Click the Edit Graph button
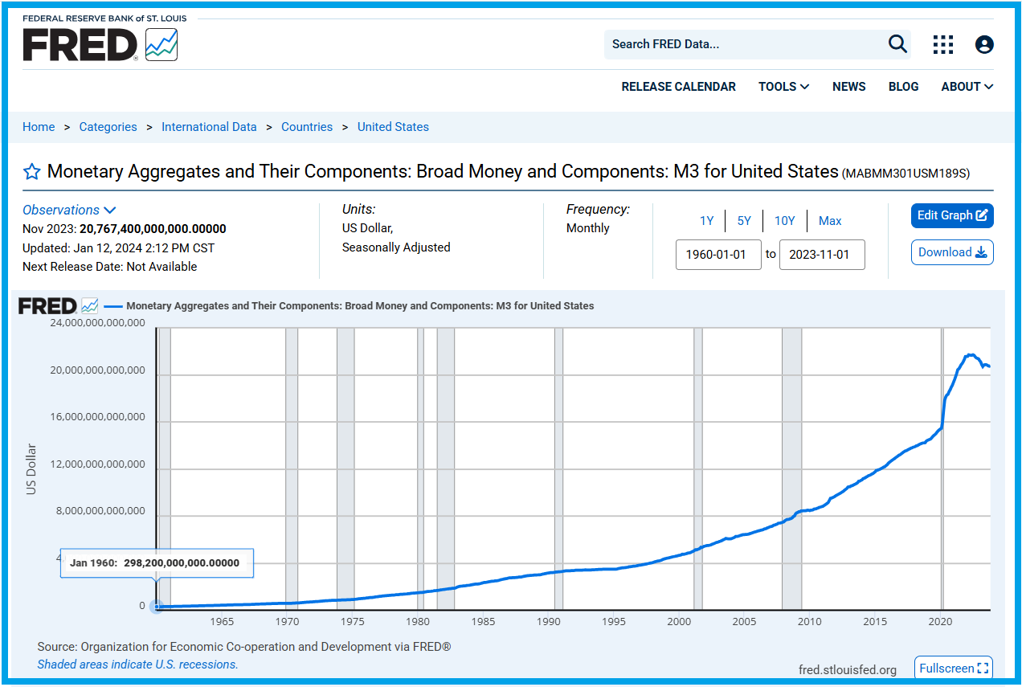Image resolution: width=1022 pixels, height=687 pixels. [952, 215]
